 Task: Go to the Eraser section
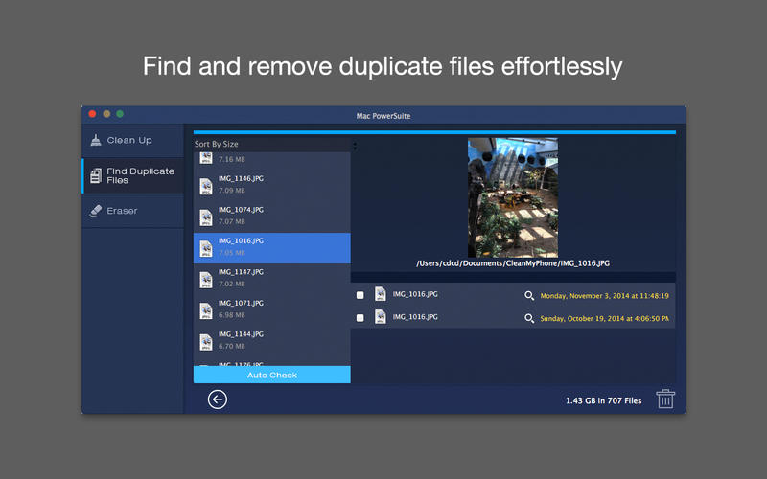122,211
